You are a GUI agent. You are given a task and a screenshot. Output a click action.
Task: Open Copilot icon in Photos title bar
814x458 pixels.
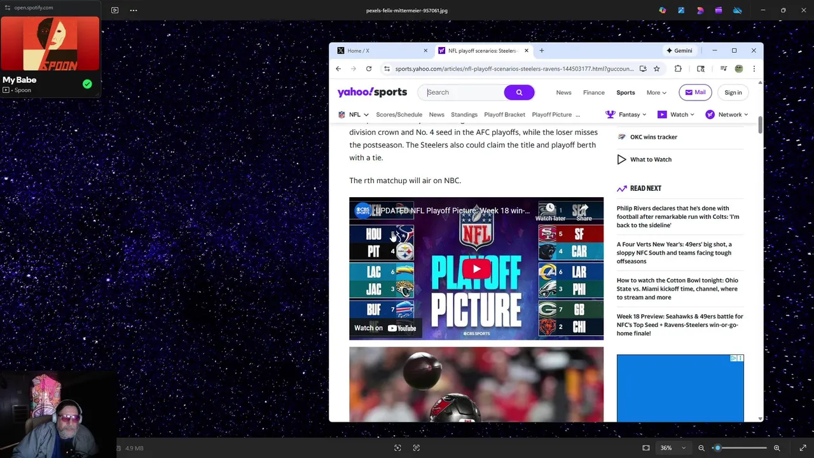pyautogui.click(x=663, y=10)
